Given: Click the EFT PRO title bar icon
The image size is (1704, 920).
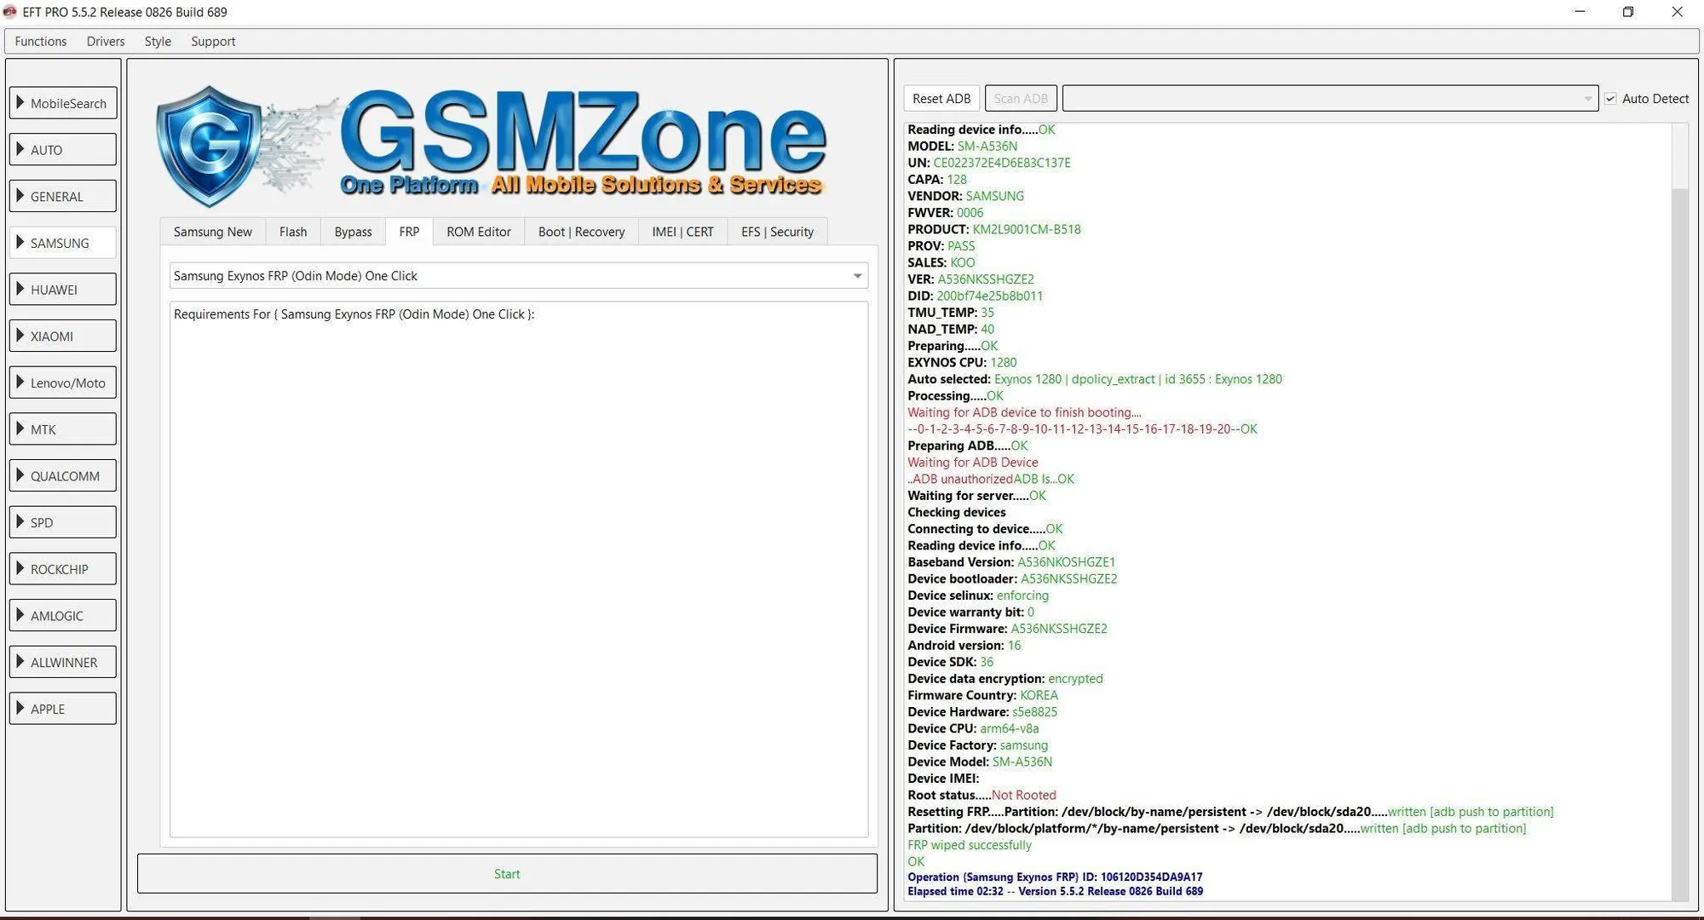Looking at the screenshot, I should click(x=9, y=12).
